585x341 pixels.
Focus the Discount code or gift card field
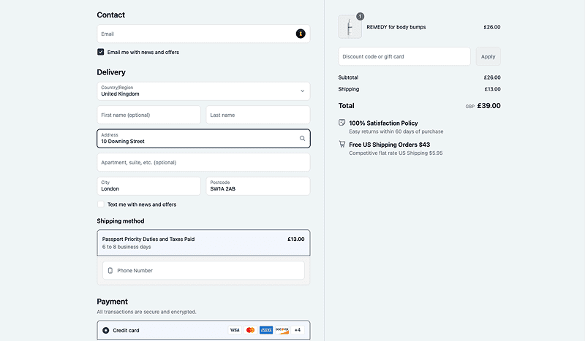click(x=404, y=56)
